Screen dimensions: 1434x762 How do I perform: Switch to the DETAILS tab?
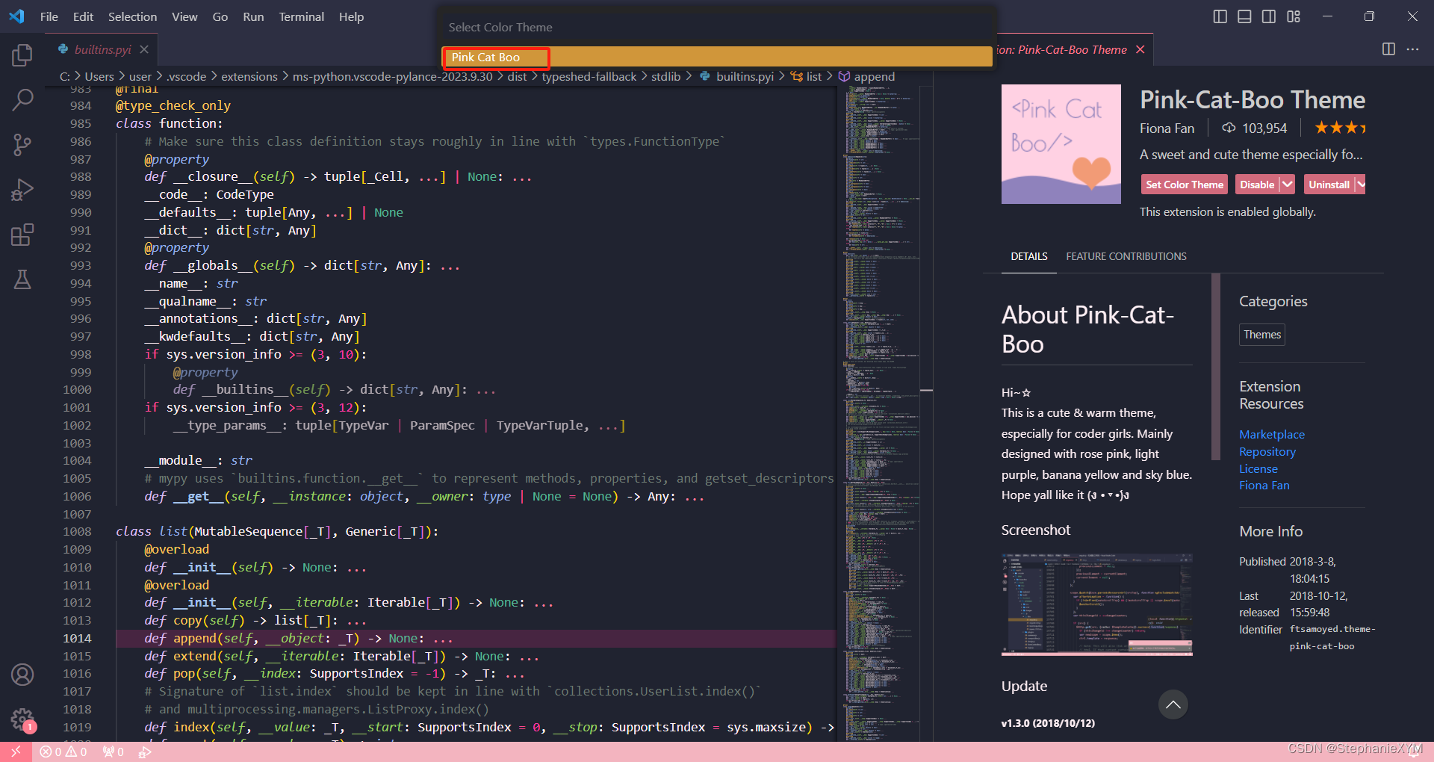1029,256
